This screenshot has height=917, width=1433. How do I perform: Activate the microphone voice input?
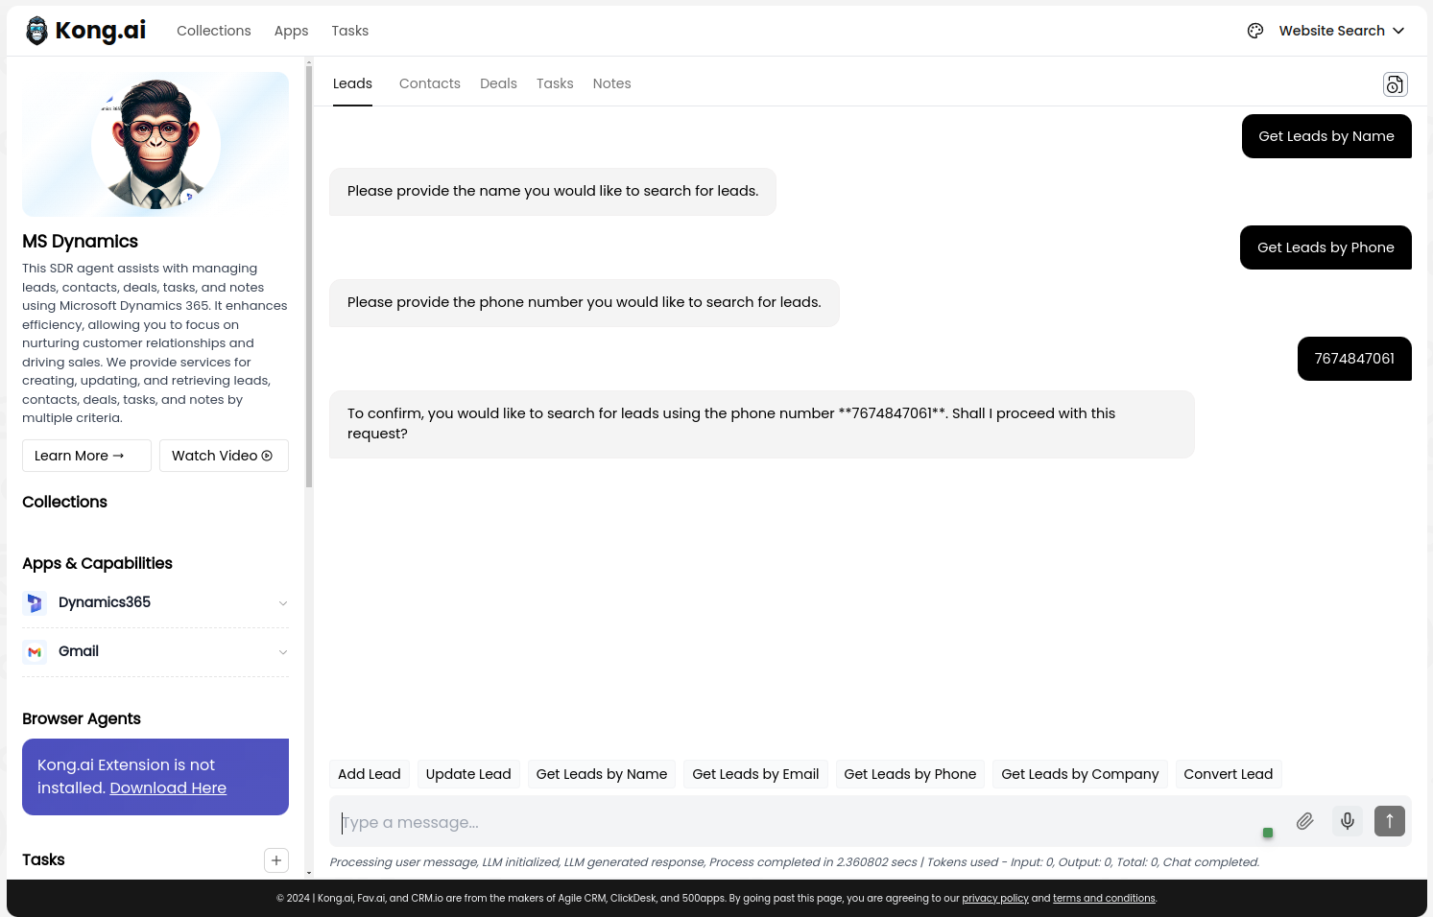coord(1348,821)
